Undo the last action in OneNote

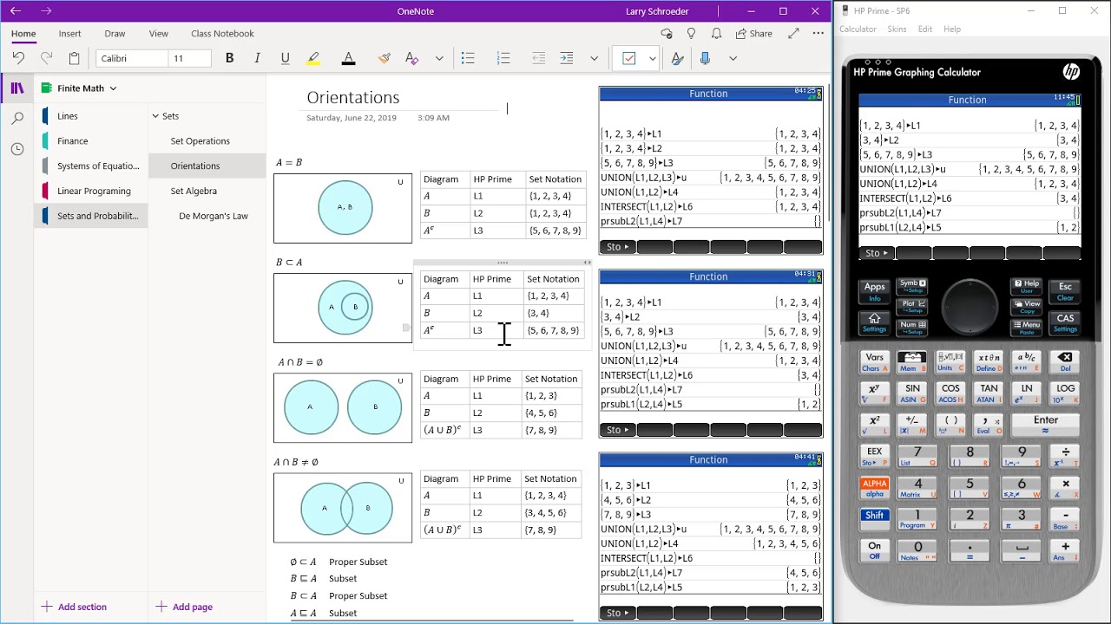click(x=18, y=58)
